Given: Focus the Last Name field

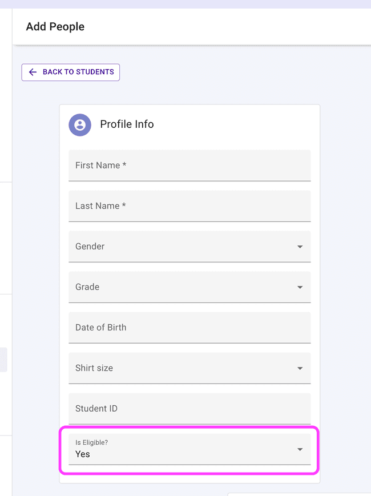Looking at the screenshot, I should coord(189,206).
